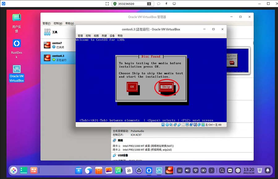
Task: Open the 视图 menu in the VM window
Action: (x=96, y=36)
